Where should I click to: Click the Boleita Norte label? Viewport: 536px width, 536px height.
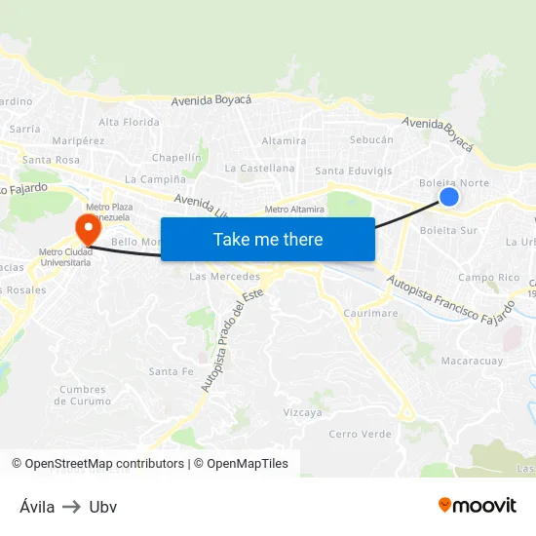click(x=454, y=183)
